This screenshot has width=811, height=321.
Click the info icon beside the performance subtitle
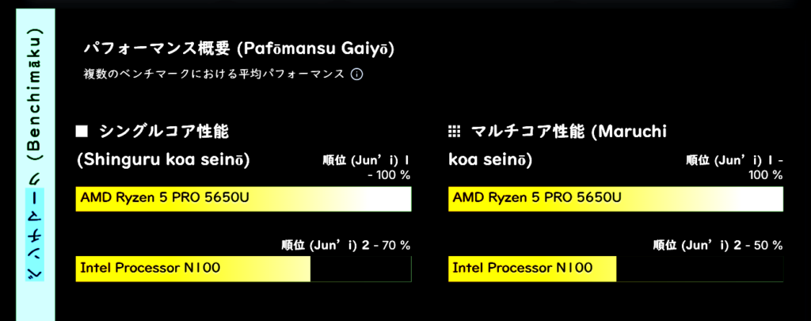pos(356,75)
